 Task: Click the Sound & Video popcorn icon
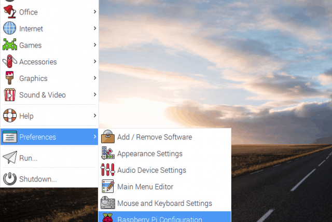tap(9, 95)
